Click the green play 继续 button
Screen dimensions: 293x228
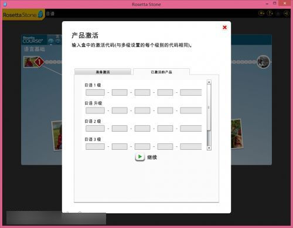point(140,157)
